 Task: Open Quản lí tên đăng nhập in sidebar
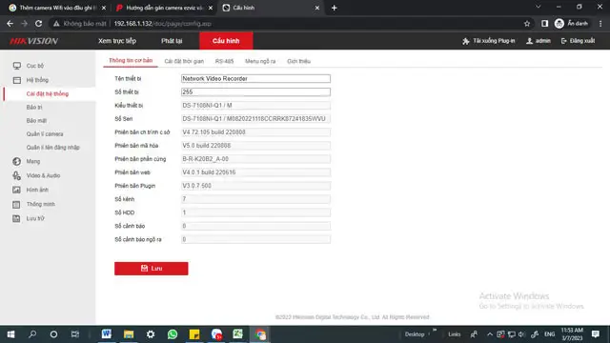(53, 148)
